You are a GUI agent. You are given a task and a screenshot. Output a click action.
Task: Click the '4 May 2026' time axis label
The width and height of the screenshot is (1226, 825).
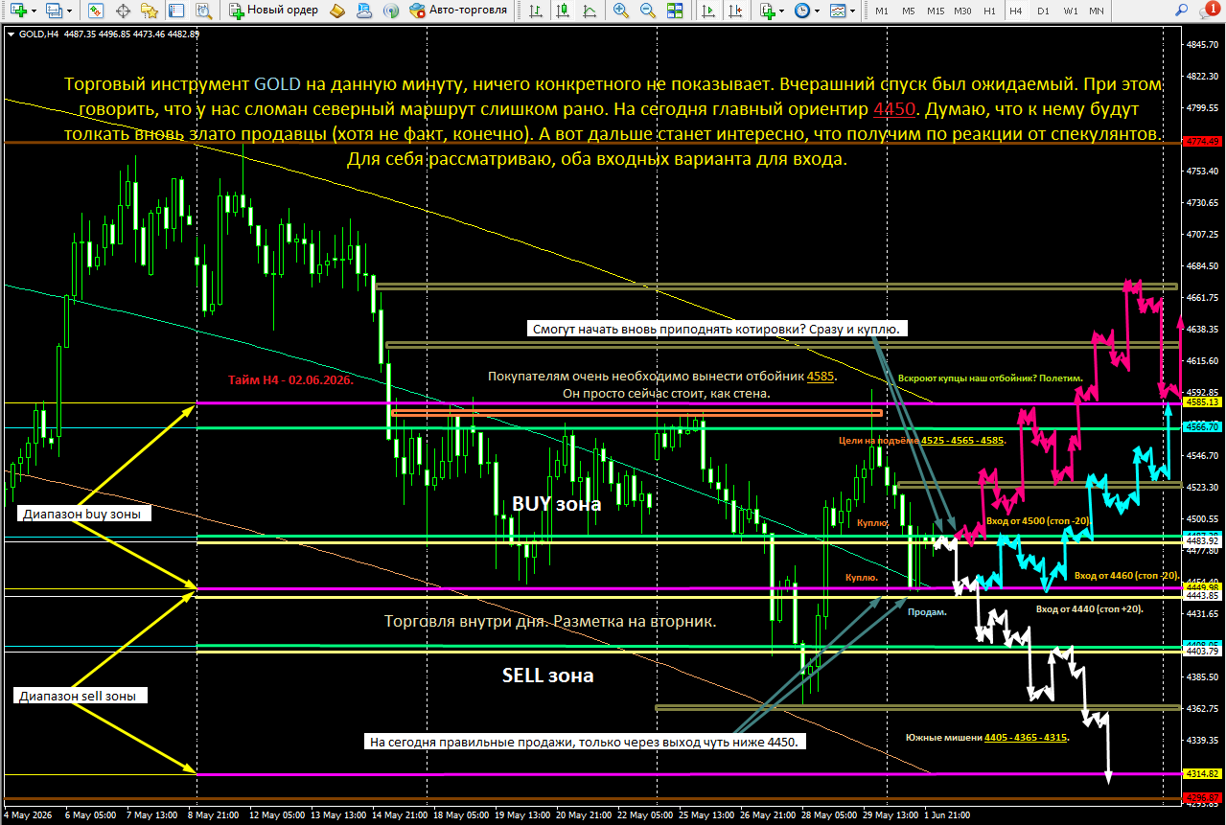[27, 814]
